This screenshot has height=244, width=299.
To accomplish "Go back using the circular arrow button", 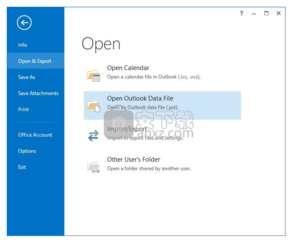I will click(24, 22).
